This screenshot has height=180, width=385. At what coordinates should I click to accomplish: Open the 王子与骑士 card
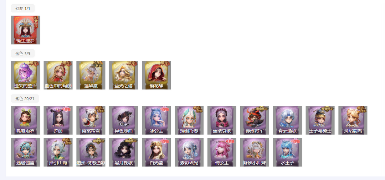[320, 120]
